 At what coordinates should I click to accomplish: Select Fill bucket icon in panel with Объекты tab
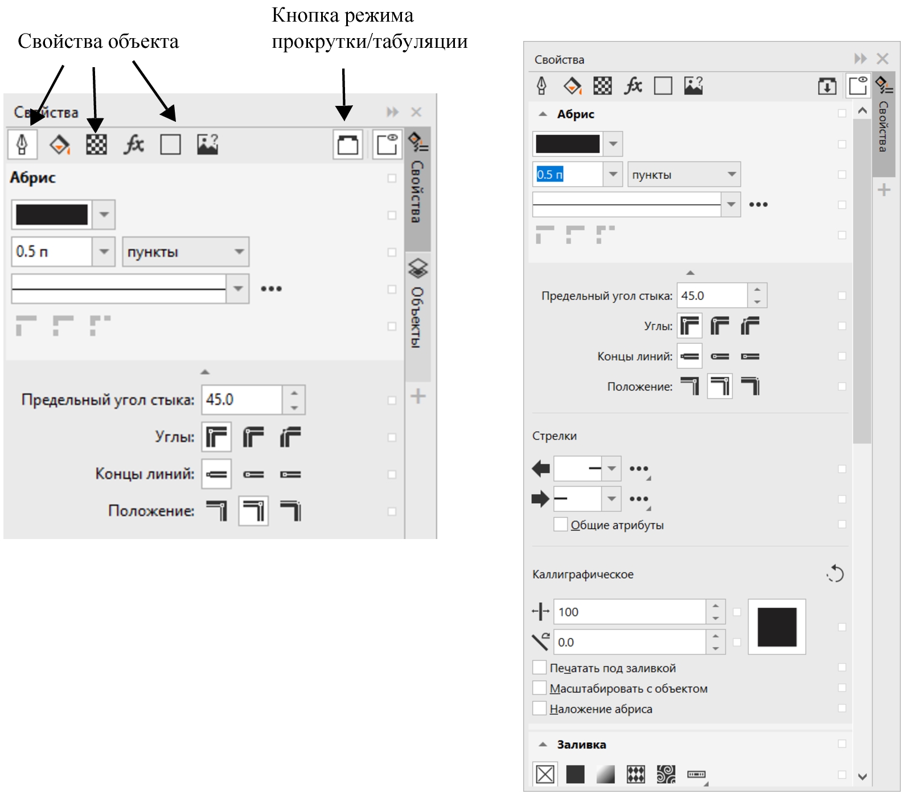pyautogui.click(x=59, y=145)
